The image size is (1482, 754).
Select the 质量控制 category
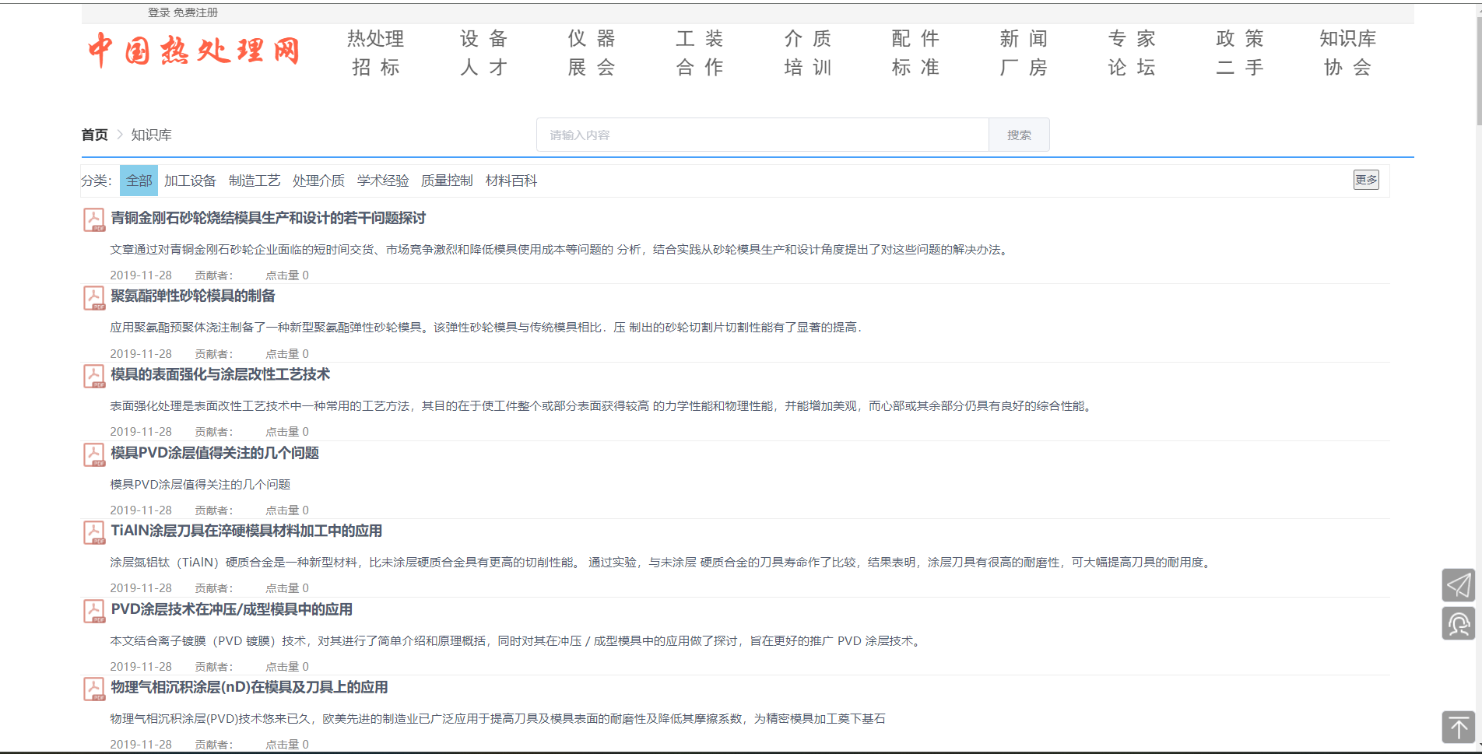click(x=447, y=181)
